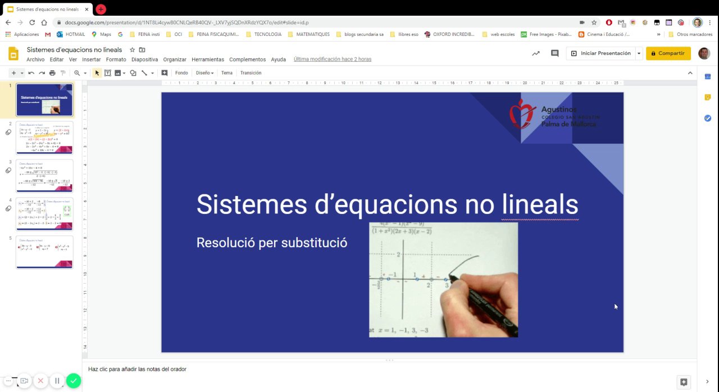Reload the browser page
The height and width of the screenshot is (392, 719).
32,22
